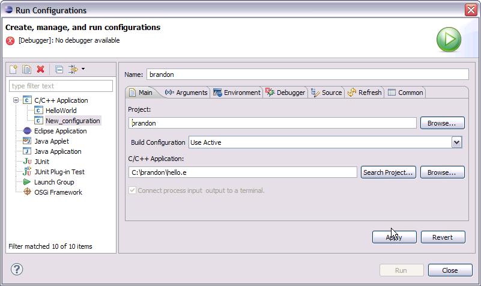
Task: Click the HelloWorld configuration icon
Action: click(x=38, y=111)
